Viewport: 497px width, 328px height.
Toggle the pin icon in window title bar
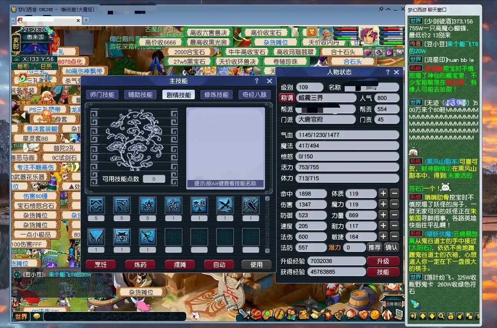[x=381, y=9]
